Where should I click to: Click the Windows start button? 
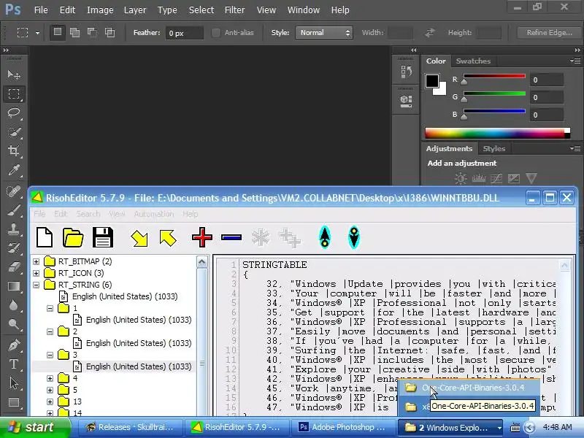pos(34,427)
